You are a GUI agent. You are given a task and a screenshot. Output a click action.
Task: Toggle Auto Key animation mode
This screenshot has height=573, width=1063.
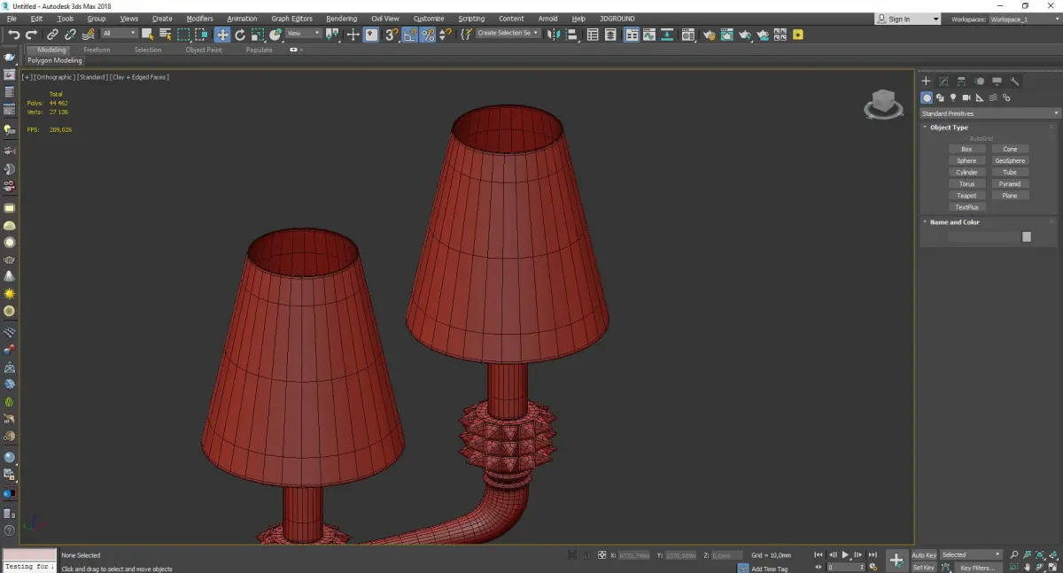924,555
